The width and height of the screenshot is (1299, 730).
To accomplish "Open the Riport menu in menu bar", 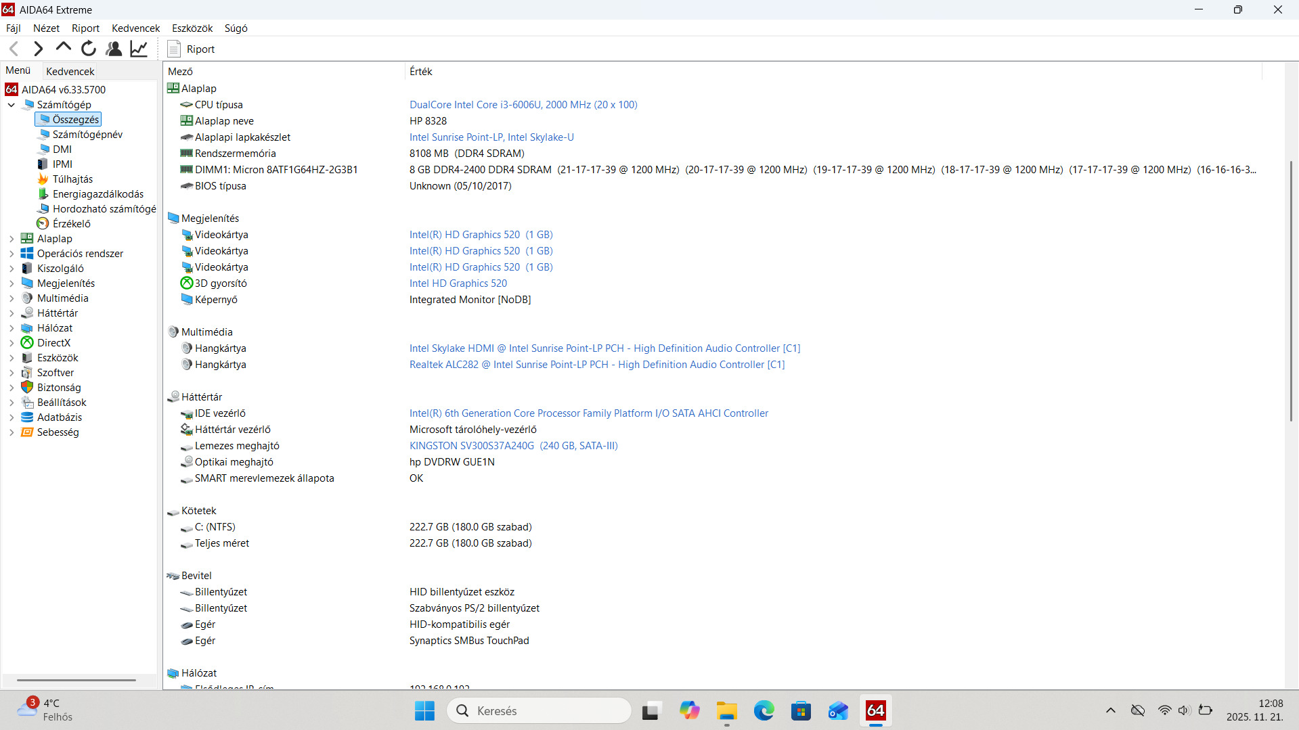I will click(85, 28).
